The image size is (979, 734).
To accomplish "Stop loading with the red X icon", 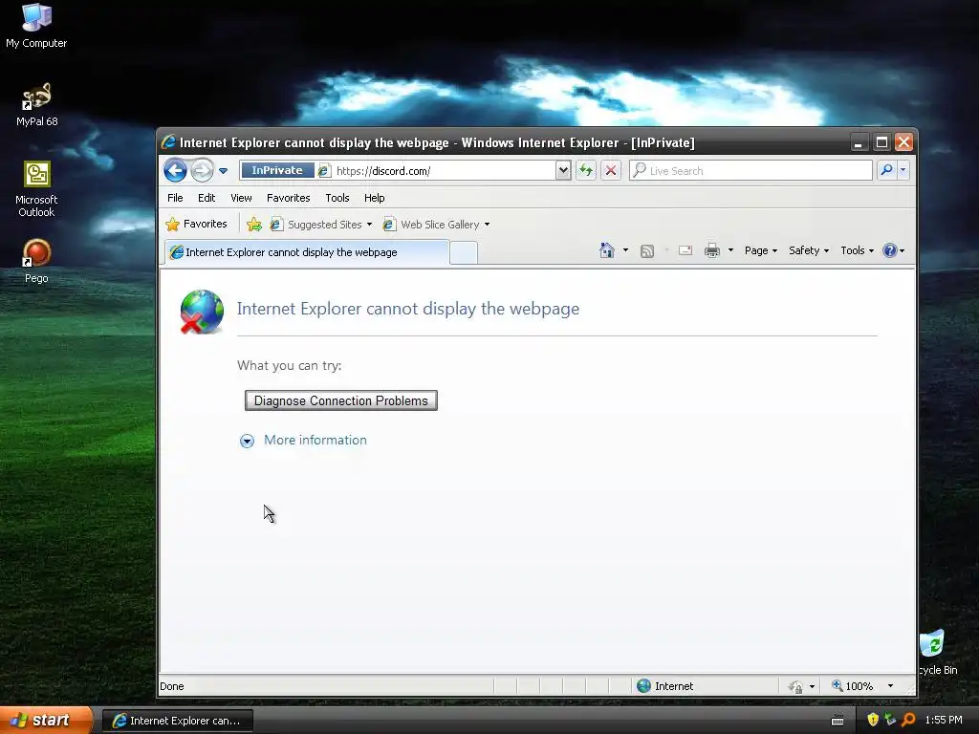I will point(611,170).
